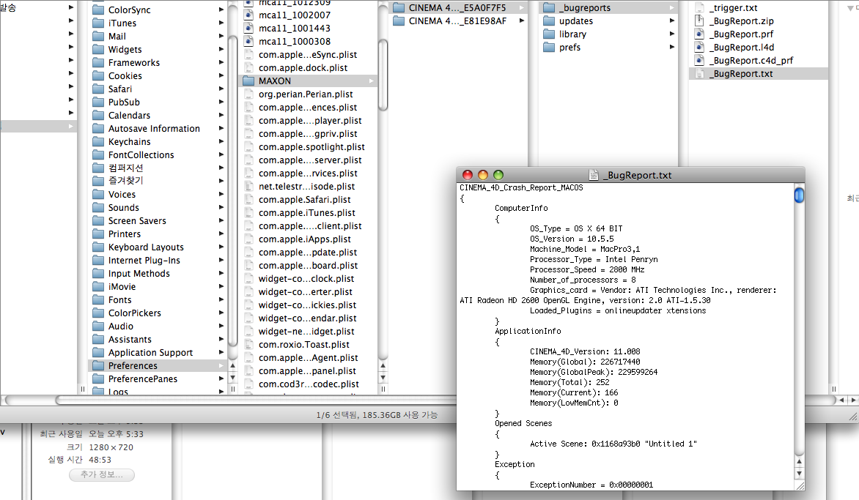Open the Widgets folder

tap(125, 49)
